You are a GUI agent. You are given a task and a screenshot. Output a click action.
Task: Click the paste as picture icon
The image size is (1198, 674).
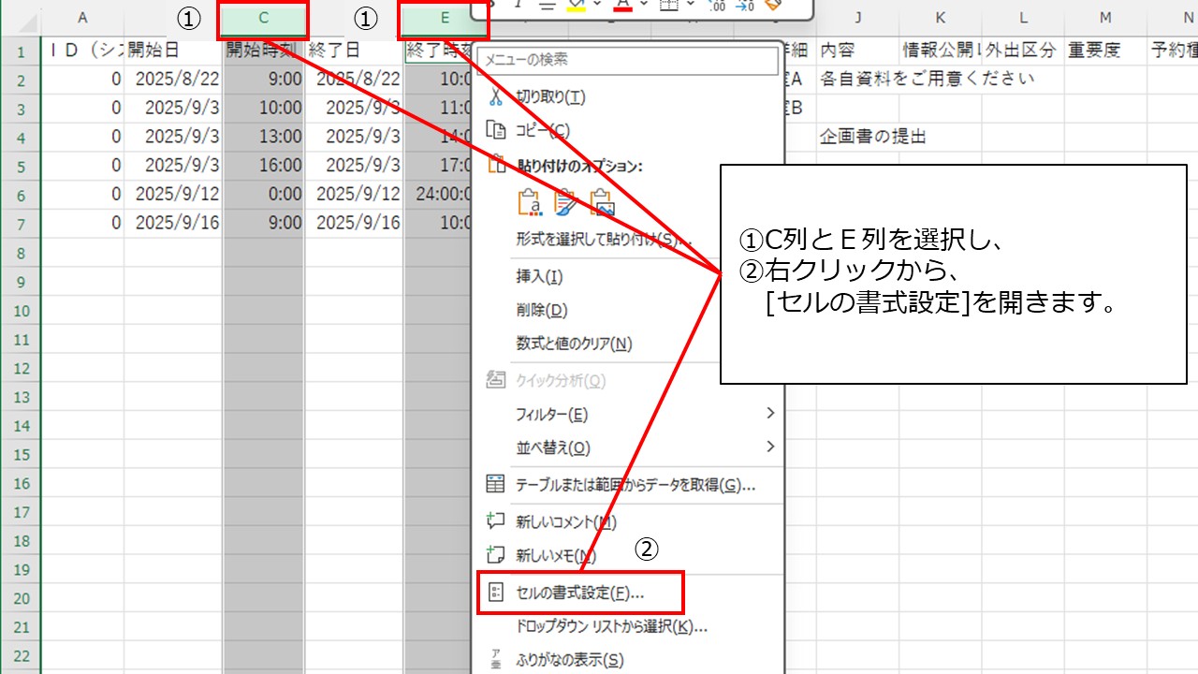pos(602,201)
